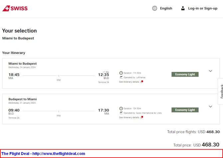Screen dimensions: 223x158
Task: Open Log-in or Sign-up
Action: coord(203,8)
